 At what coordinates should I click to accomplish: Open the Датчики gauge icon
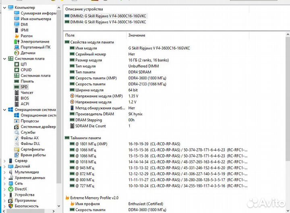(17, 53)
